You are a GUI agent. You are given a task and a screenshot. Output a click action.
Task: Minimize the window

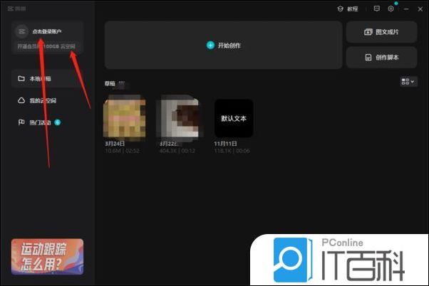click(x=406, y=9)
